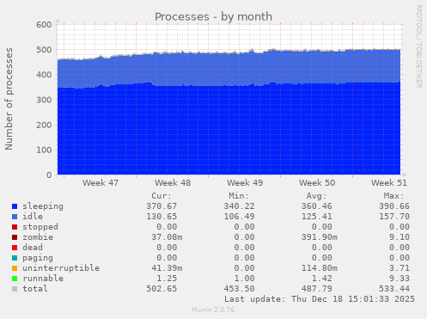Click the uninterruptible legend color swatch
427x319 pixels.
click(x=15, y=268)
